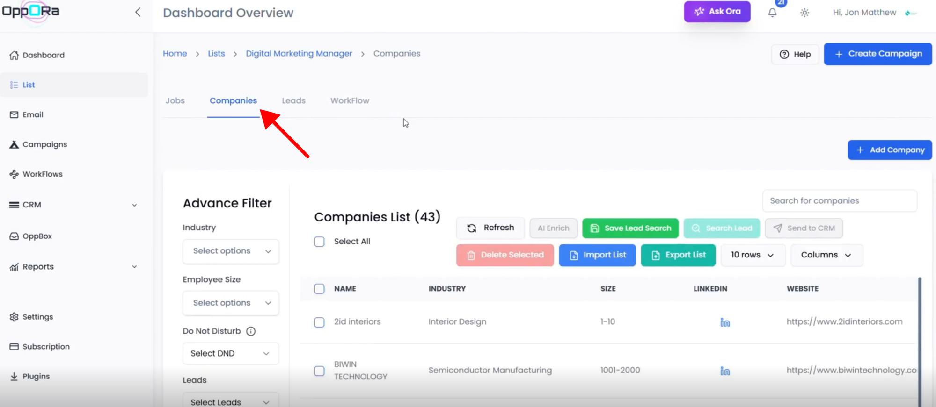Click the Add Company button
Viewport: 936px width, 407px height.
890,150
